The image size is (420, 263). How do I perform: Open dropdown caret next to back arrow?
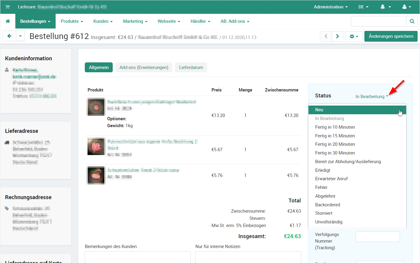(20, 36)
